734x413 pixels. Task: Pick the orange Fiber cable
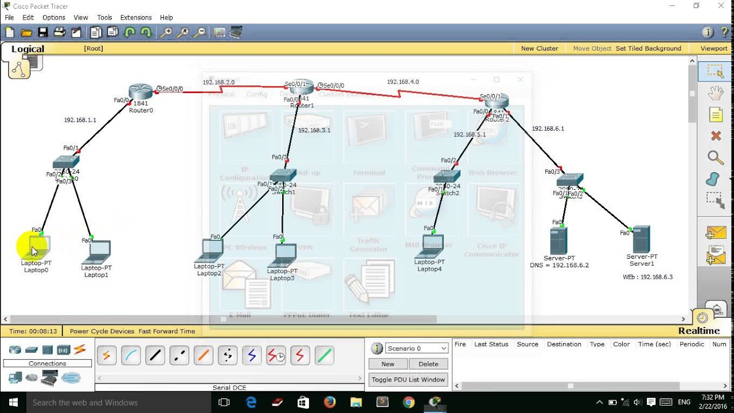(203, 356)
